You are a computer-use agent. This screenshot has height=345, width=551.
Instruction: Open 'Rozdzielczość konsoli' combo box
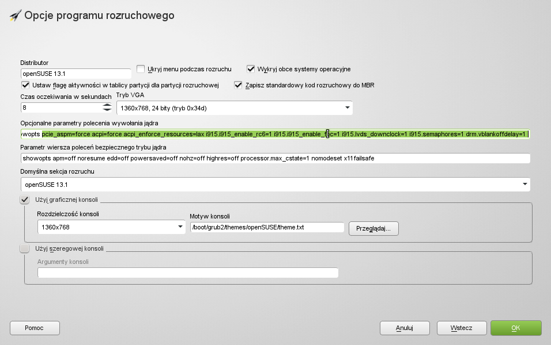(x=112, y=227)
